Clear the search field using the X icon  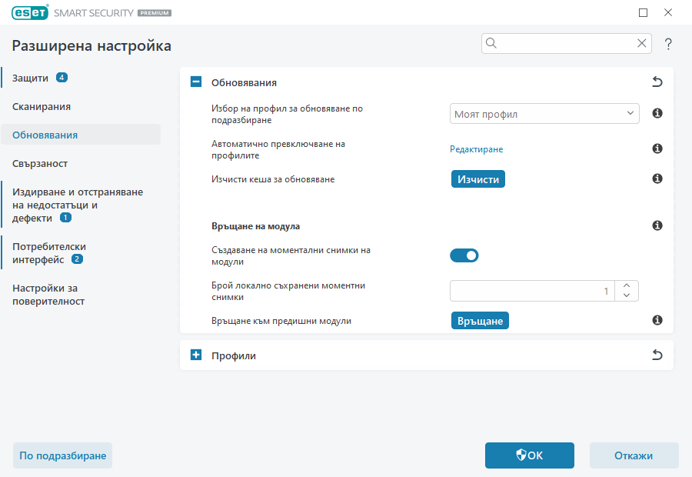(x=641, y=43)
